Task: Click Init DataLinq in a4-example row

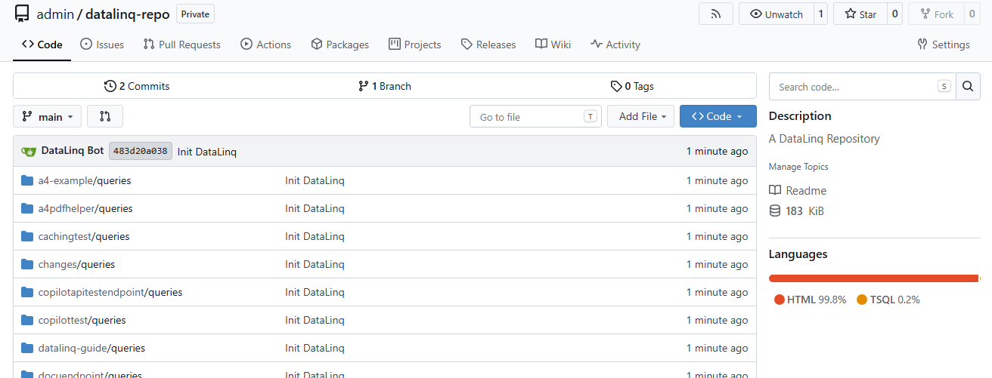Action: pos(315,181)
